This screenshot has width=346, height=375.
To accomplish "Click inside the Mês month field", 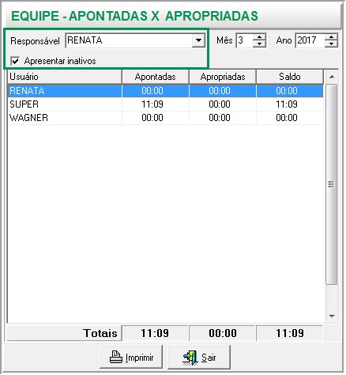I will (244, 40).
